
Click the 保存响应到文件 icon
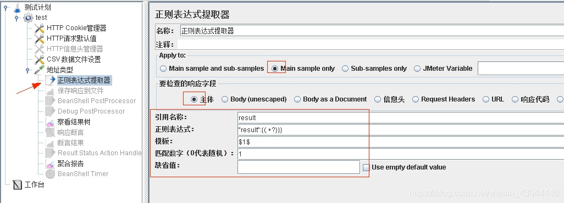[51, 91]
